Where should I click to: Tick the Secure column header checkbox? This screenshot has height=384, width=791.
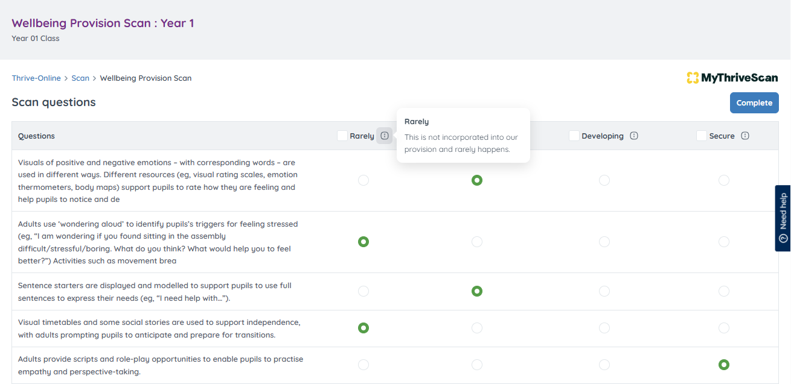tap(702, 136)
